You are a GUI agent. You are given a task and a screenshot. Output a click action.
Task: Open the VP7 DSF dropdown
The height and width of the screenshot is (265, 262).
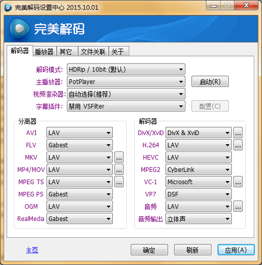coord(199,194)
